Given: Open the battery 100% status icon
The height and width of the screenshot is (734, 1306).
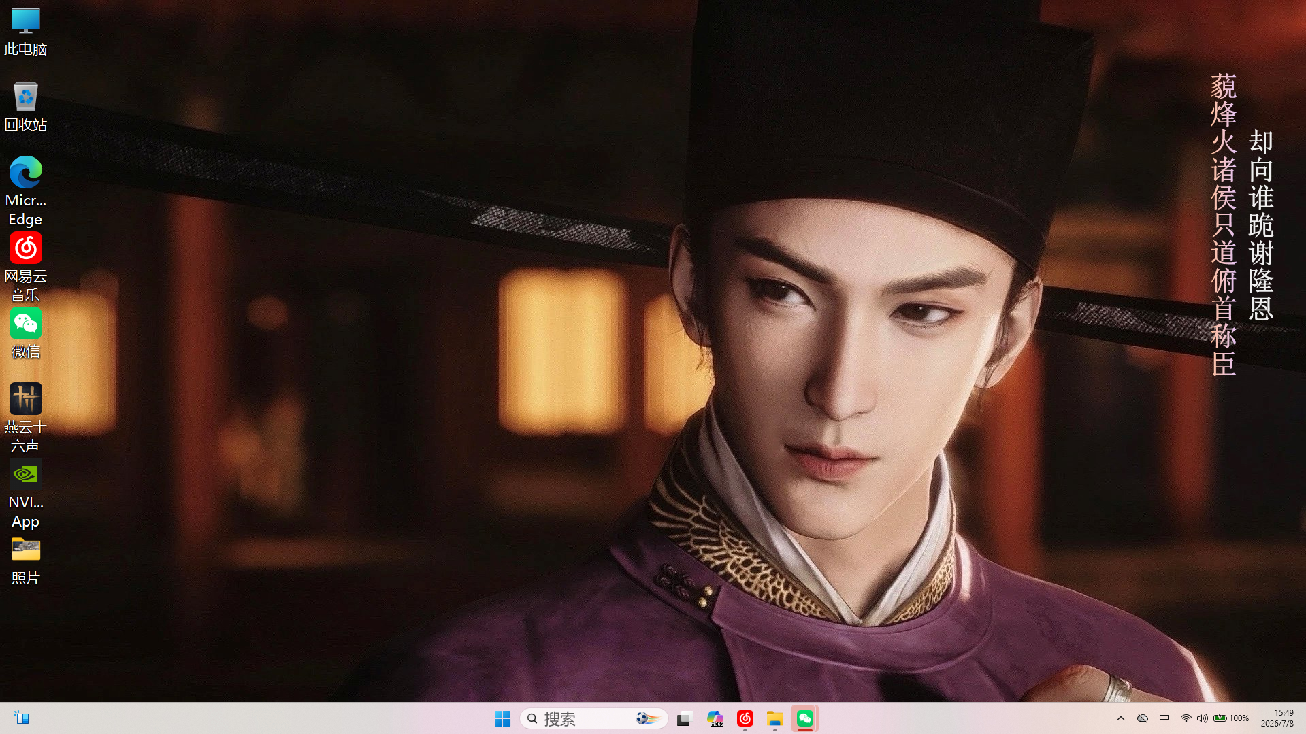Looking at the screenshot, I should point(1231,718).
